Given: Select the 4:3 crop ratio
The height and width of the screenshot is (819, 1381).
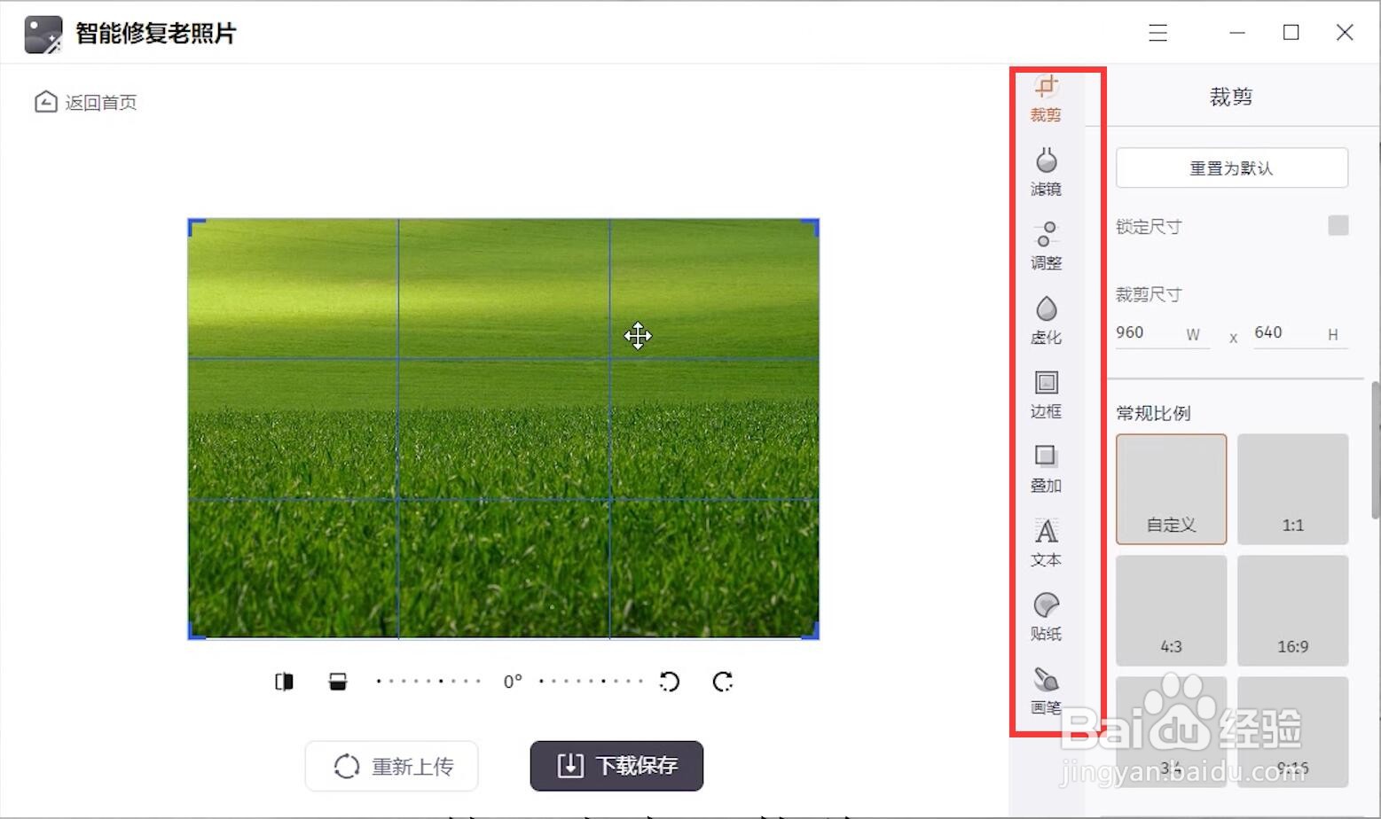Looking at the screenshot, I should (x=1172, y=611).
